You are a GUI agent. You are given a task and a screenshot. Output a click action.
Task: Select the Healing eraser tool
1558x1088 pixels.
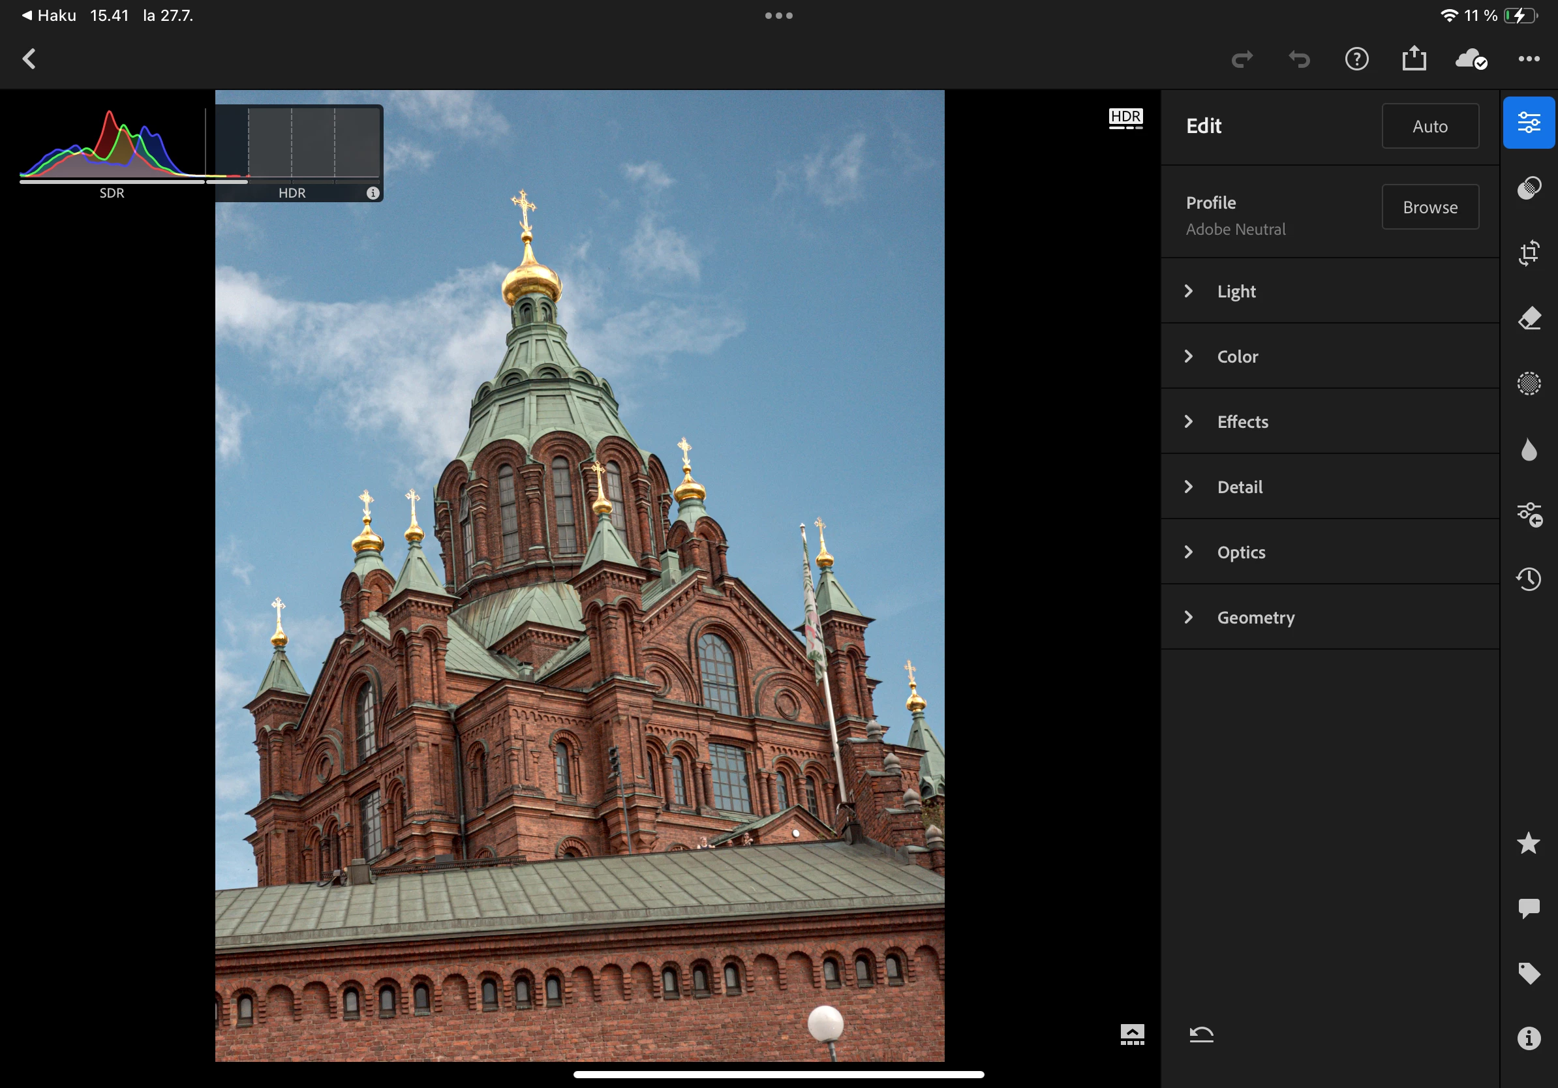pyautogui.click(x=1528, y=318)
